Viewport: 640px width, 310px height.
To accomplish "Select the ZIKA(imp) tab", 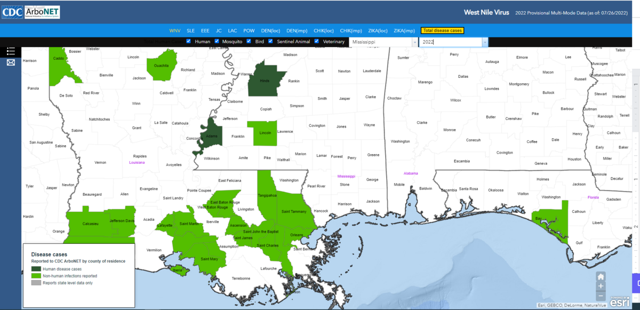I will [x=404, y=30].
